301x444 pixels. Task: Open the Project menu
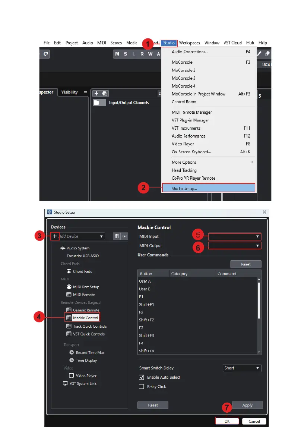point(72,43)
